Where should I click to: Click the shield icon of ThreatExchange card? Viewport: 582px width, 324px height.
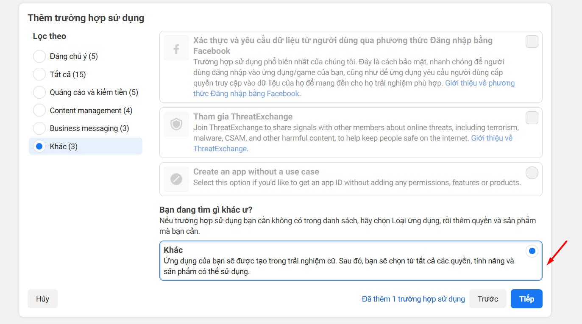(176, 124)
